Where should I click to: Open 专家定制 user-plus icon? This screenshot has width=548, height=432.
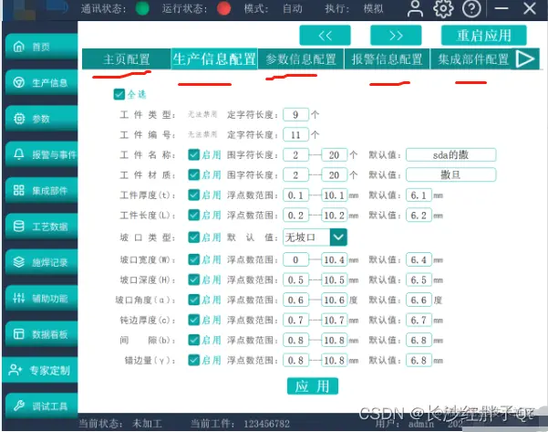click(x=16, y=370)
